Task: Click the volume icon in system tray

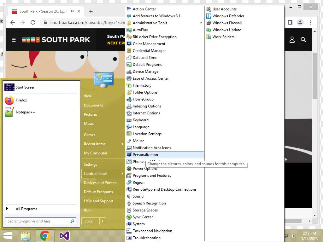Action: point(293,236)
